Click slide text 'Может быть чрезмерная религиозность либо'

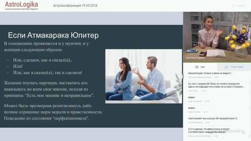click(48, 106)
